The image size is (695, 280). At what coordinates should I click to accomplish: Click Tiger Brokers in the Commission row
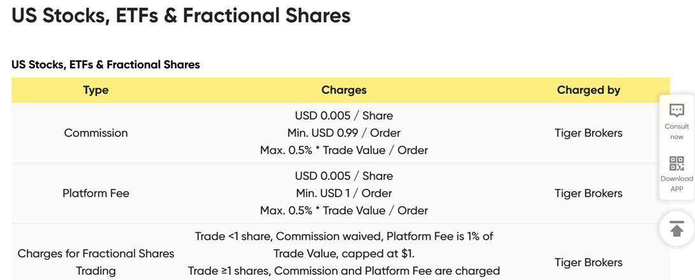point(589,133)
